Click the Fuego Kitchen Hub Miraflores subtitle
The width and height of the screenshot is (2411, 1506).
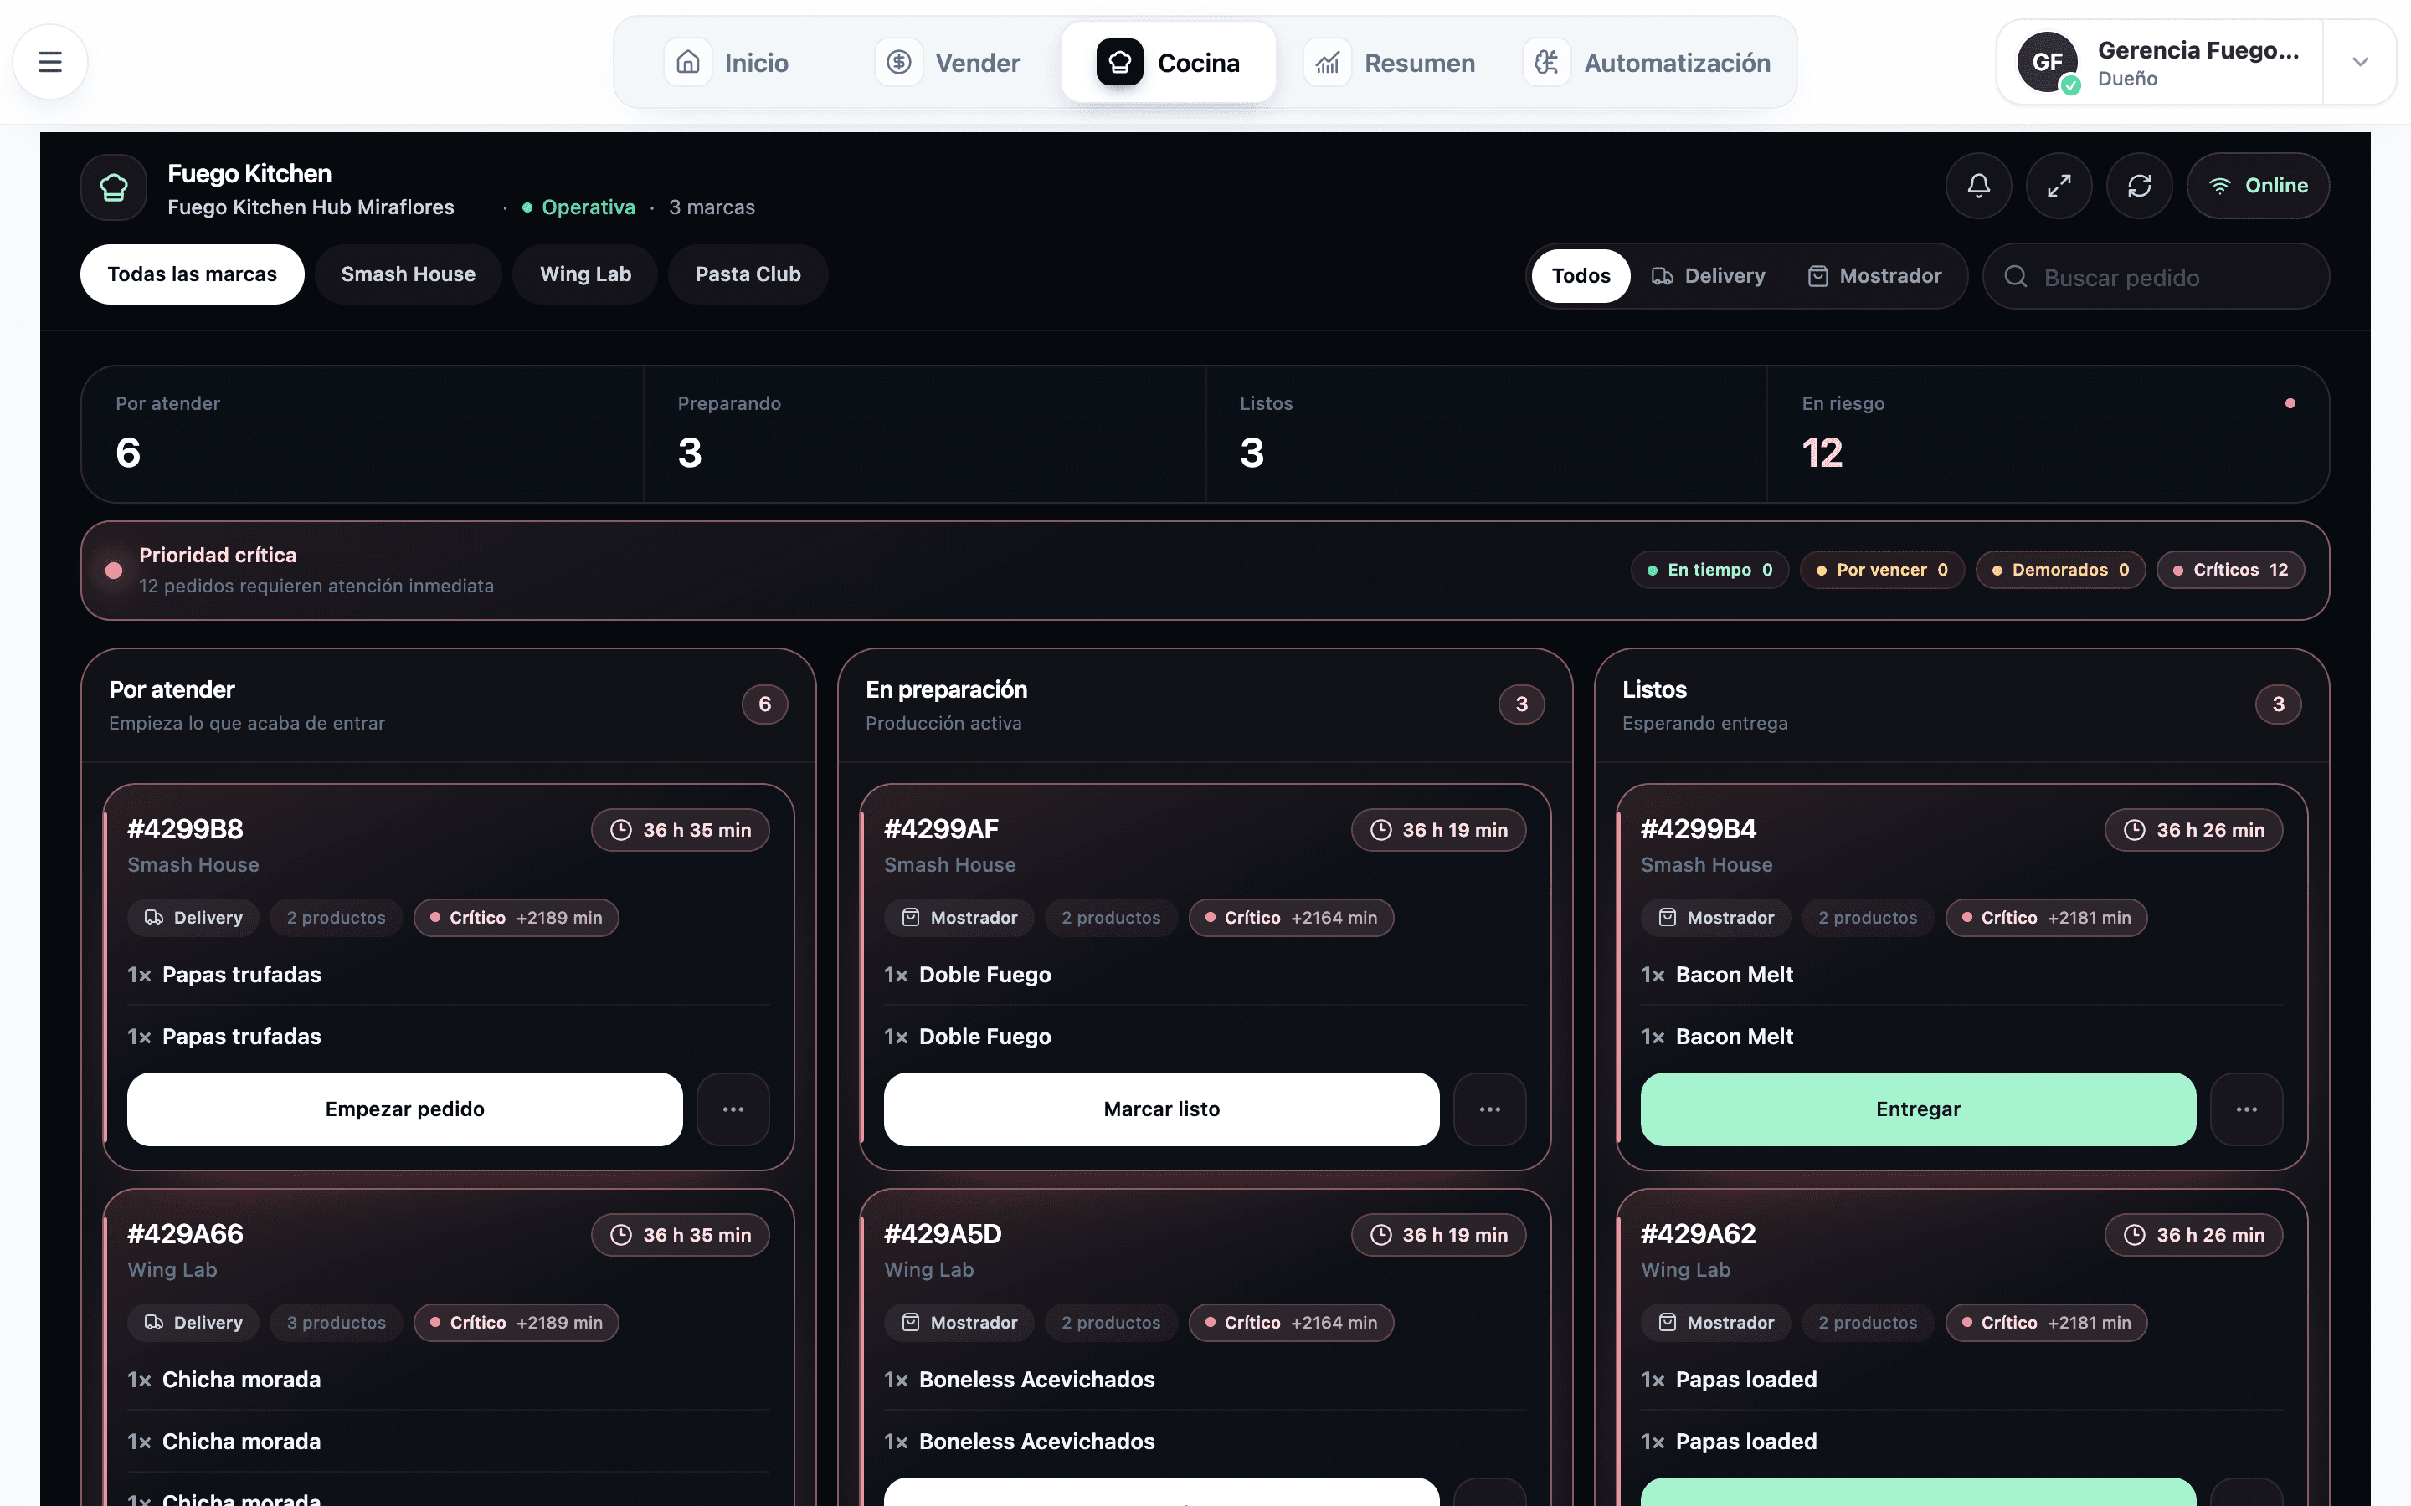tap(311, 207)
